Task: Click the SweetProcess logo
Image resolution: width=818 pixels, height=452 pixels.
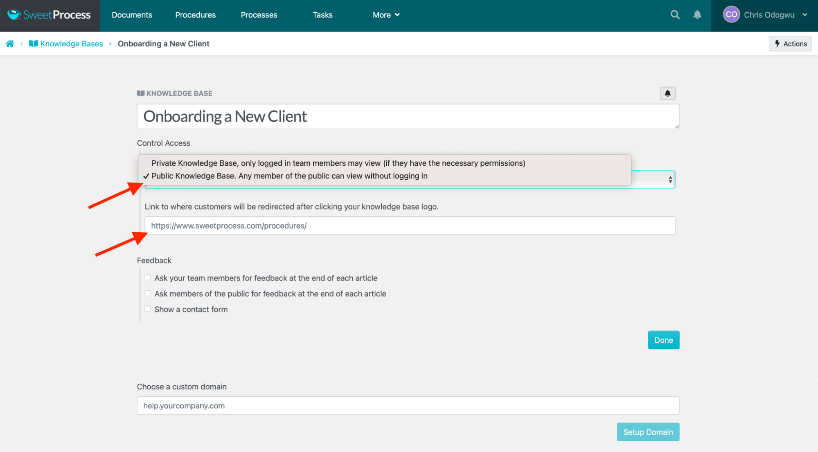Action: click(x=49, y=15)
